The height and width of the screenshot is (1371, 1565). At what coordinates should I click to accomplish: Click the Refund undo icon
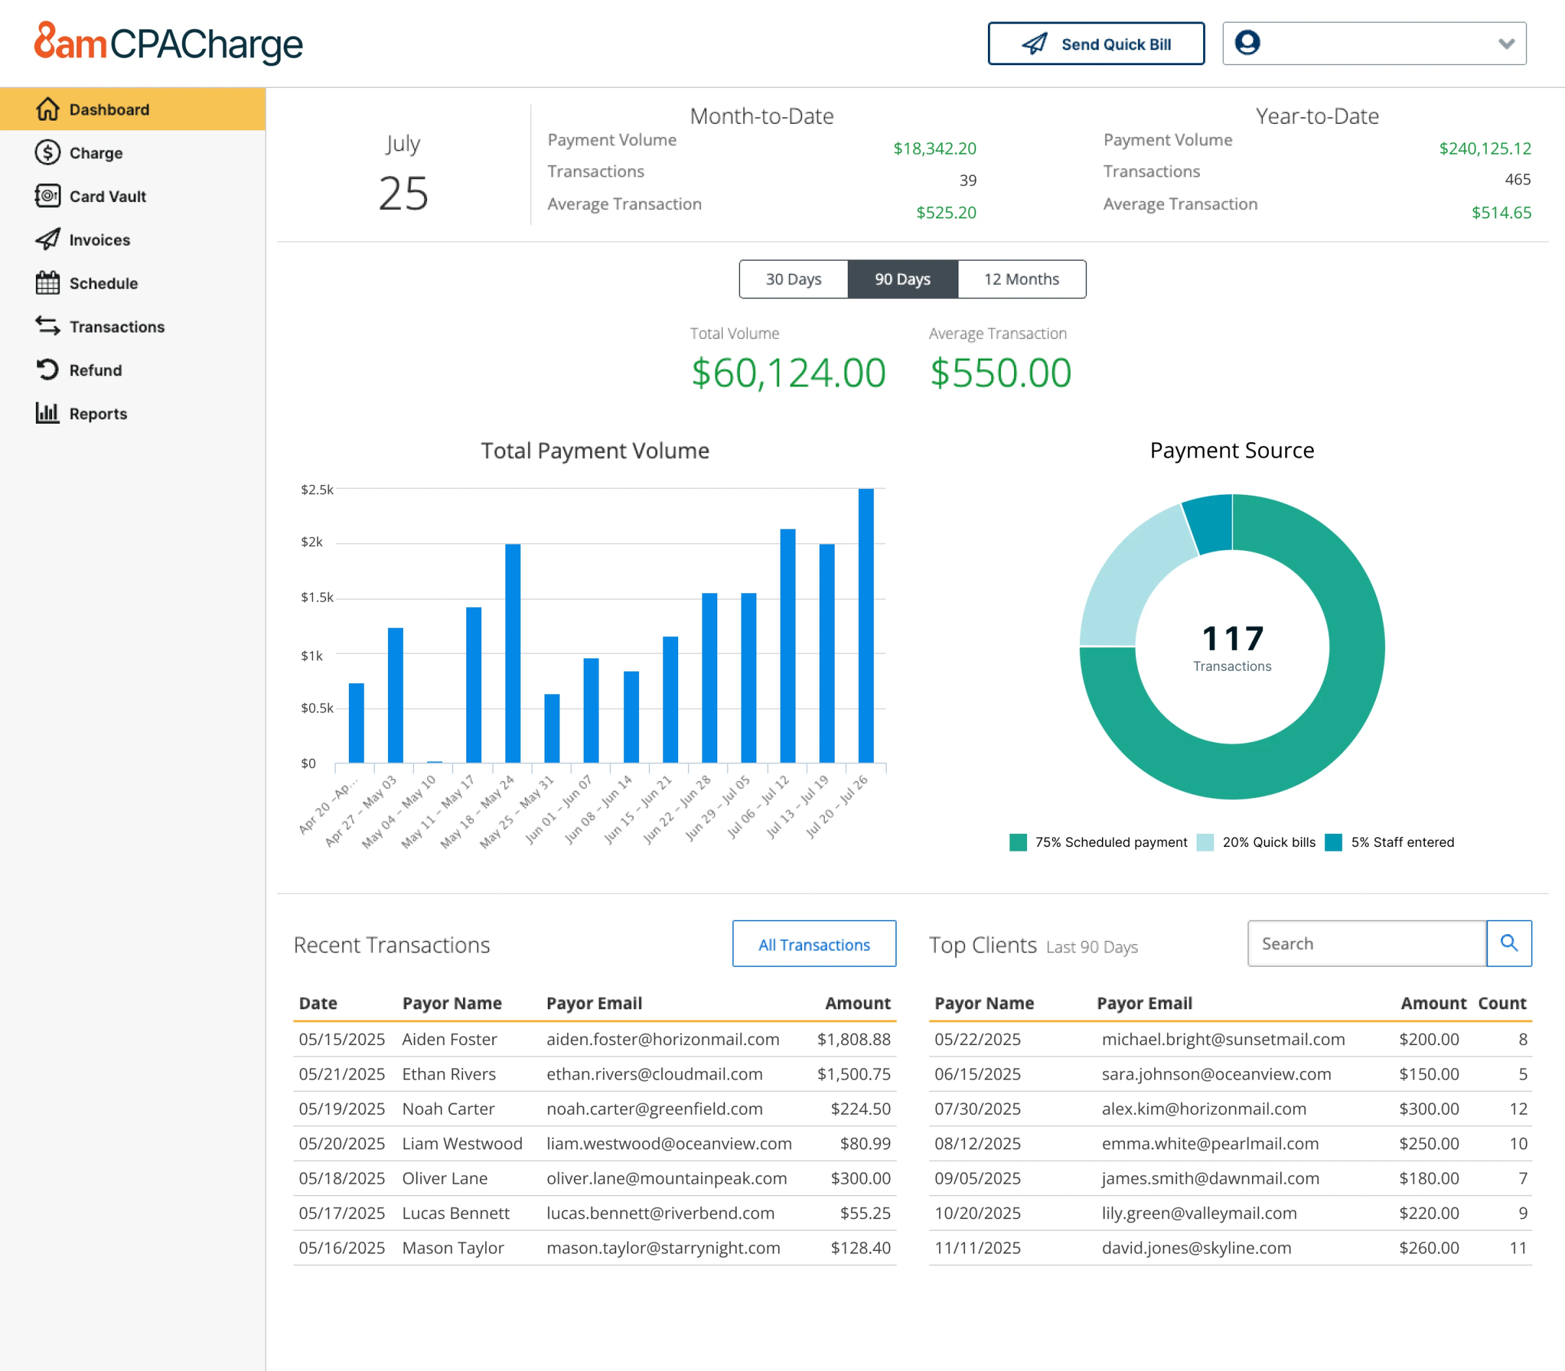point(48,370)
